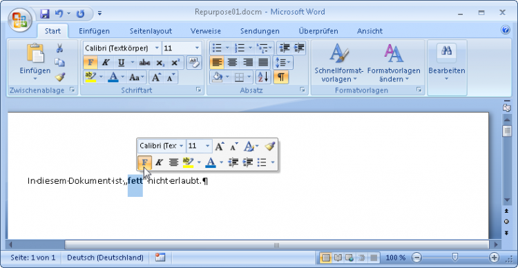
Task: Open Schriftart dialog launcher
Action: coord(198,90)
